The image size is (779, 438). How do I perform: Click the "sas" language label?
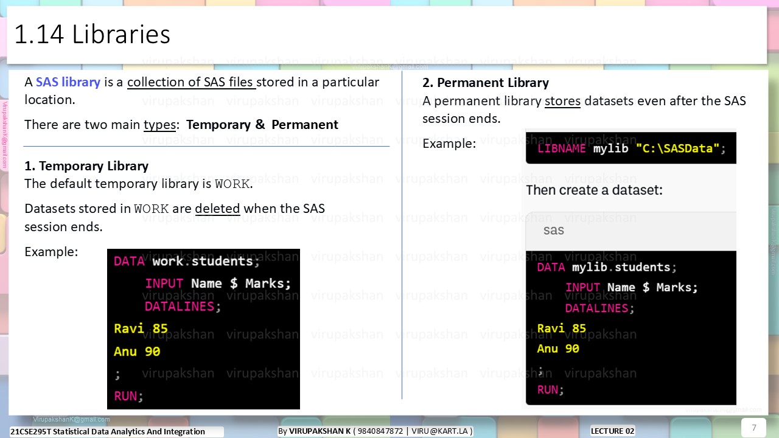click(554, 231)
